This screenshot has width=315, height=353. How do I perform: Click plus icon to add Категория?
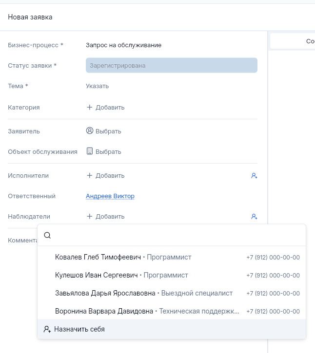[x=89, y=107]
